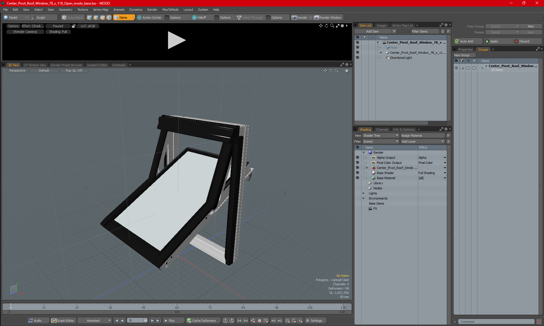Expand the Lights tree node
Screen dimensions: 544x326
coord(364,193)
